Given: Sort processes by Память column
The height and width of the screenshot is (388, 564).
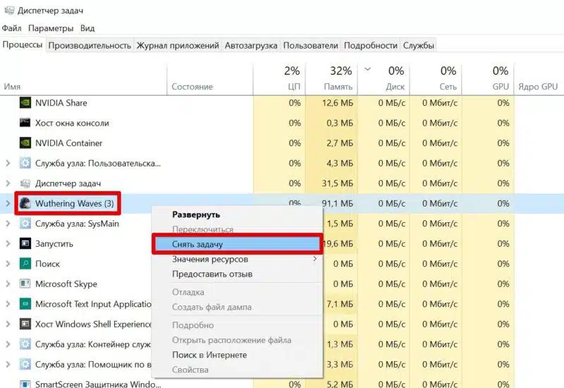Looking at the screenshot, I should pos(331,79).
